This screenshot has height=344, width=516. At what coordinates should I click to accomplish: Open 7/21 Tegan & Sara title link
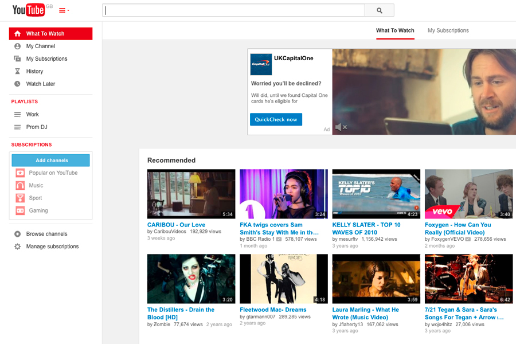(x=464, y=314)
